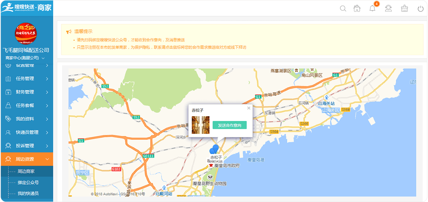Close the 赤松子 map popup
Image resolution: width=428 pixels, height=202 pixels.
click(x=249, y=108)
